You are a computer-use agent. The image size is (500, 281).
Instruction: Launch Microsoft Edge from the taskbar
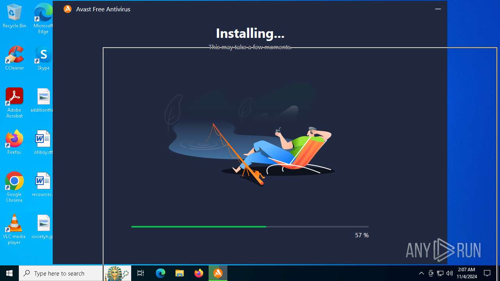(161, 273)
